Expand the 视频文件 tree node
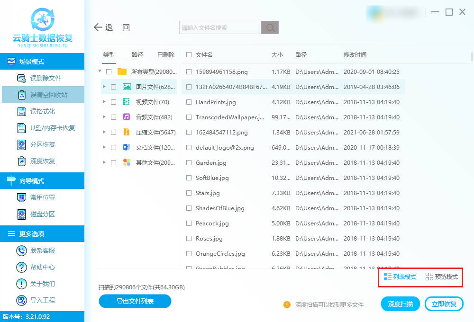Screen dimensions: 474x322 [x=104, y=102]
